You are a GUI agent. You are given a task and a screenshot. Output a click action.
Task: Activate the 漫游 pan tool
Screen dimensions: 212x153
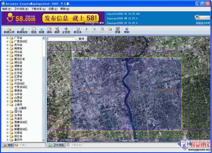click(x=57, y=30)
